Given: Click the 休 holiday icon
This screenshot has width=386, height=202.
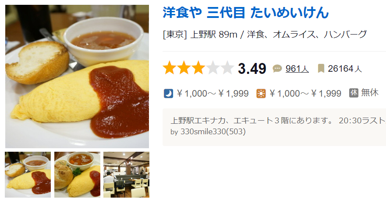Looking at the screenshot, I should (354, 93).
